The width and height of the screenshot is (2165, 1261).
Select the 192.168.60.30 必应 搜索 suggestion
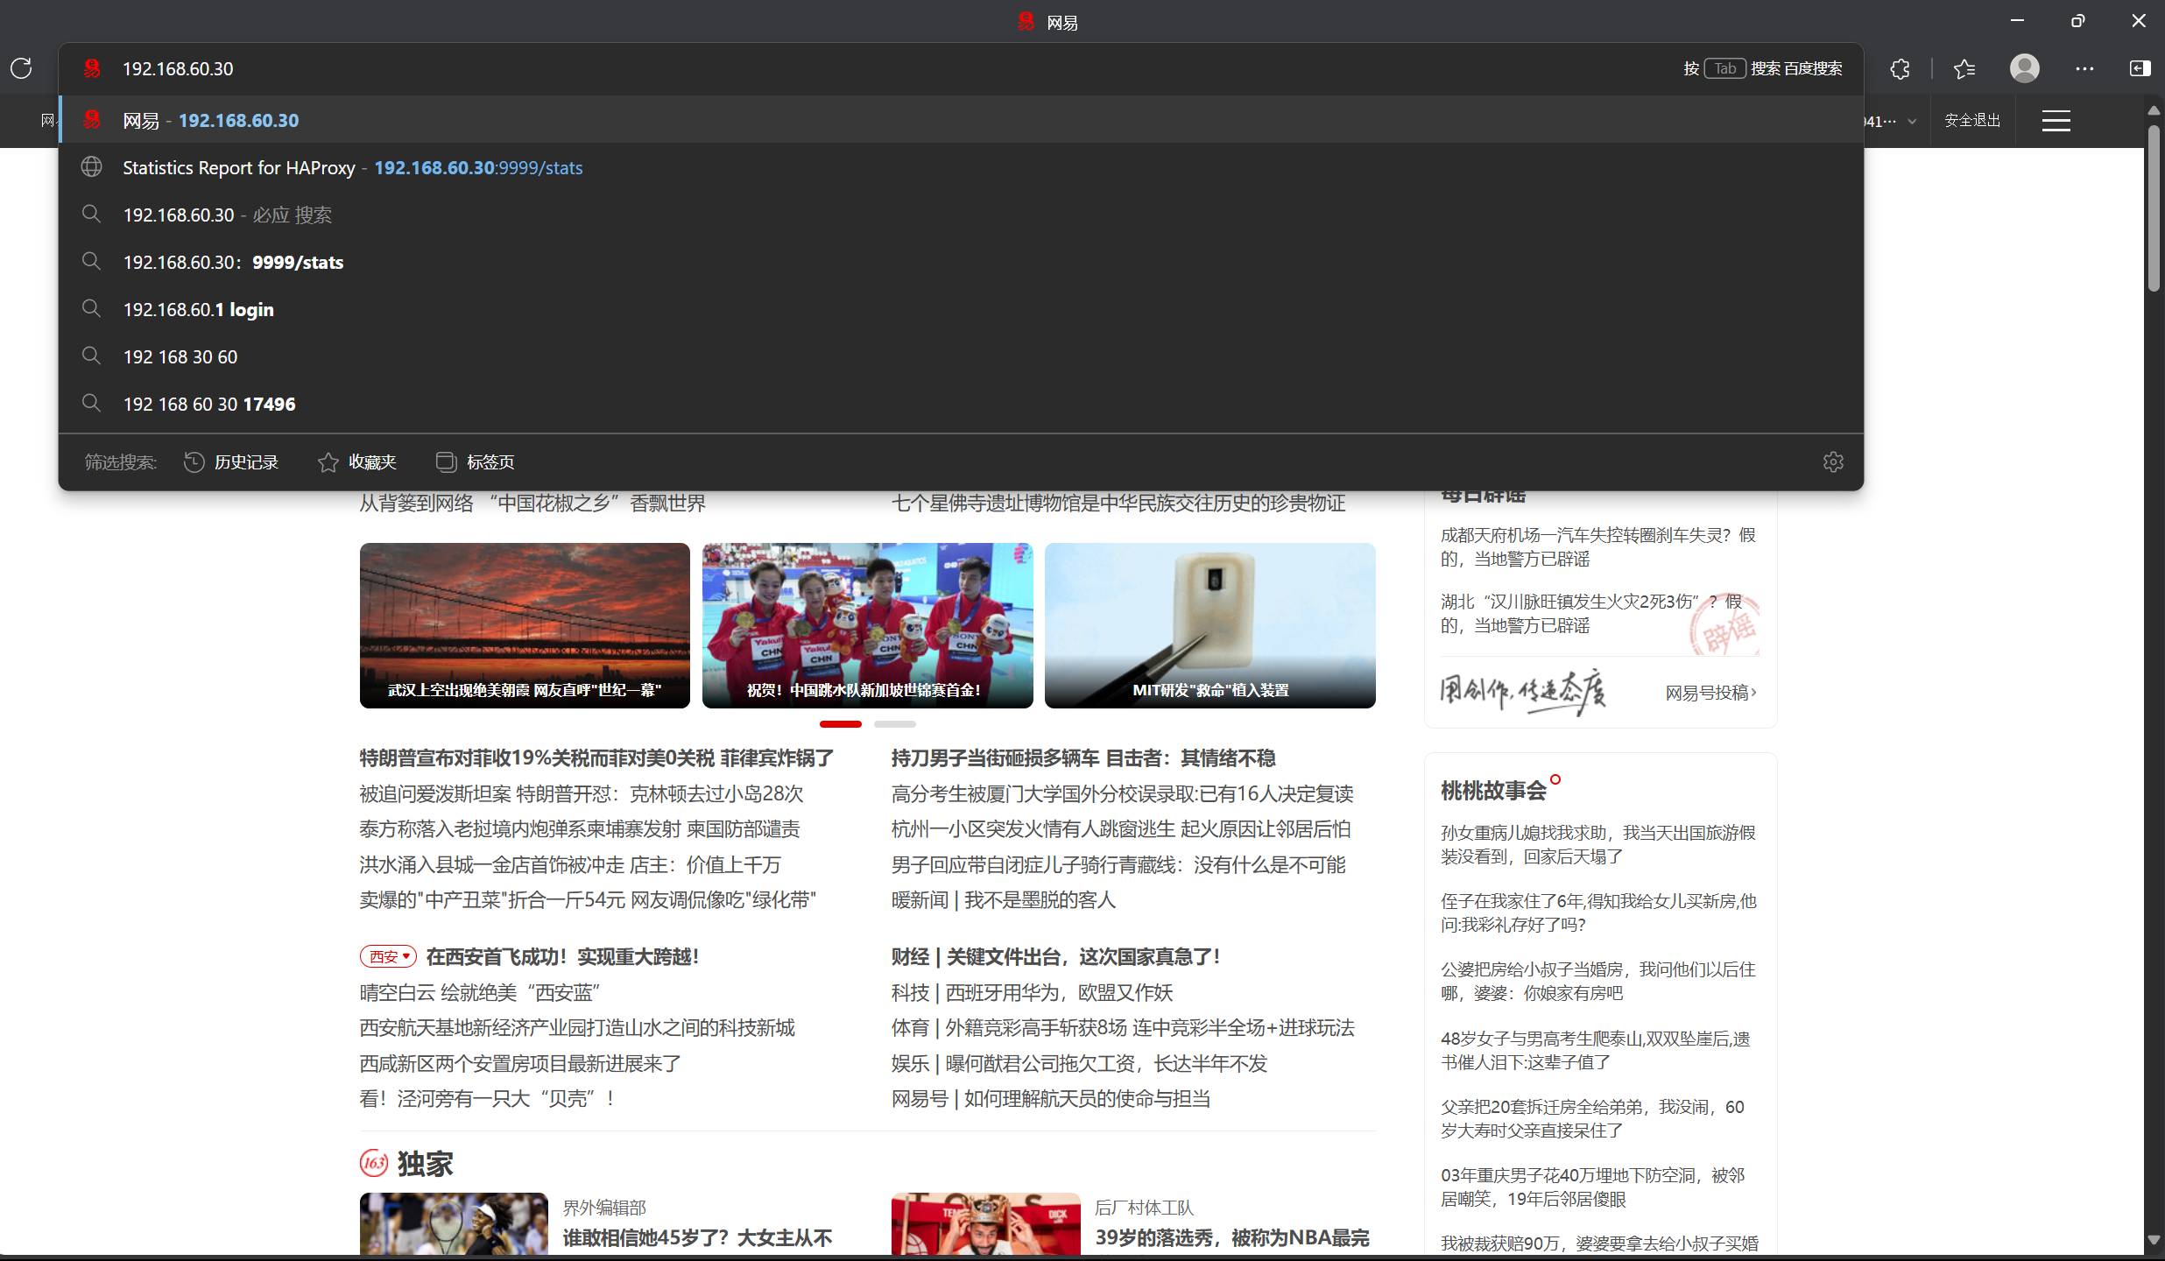point(961,215)
